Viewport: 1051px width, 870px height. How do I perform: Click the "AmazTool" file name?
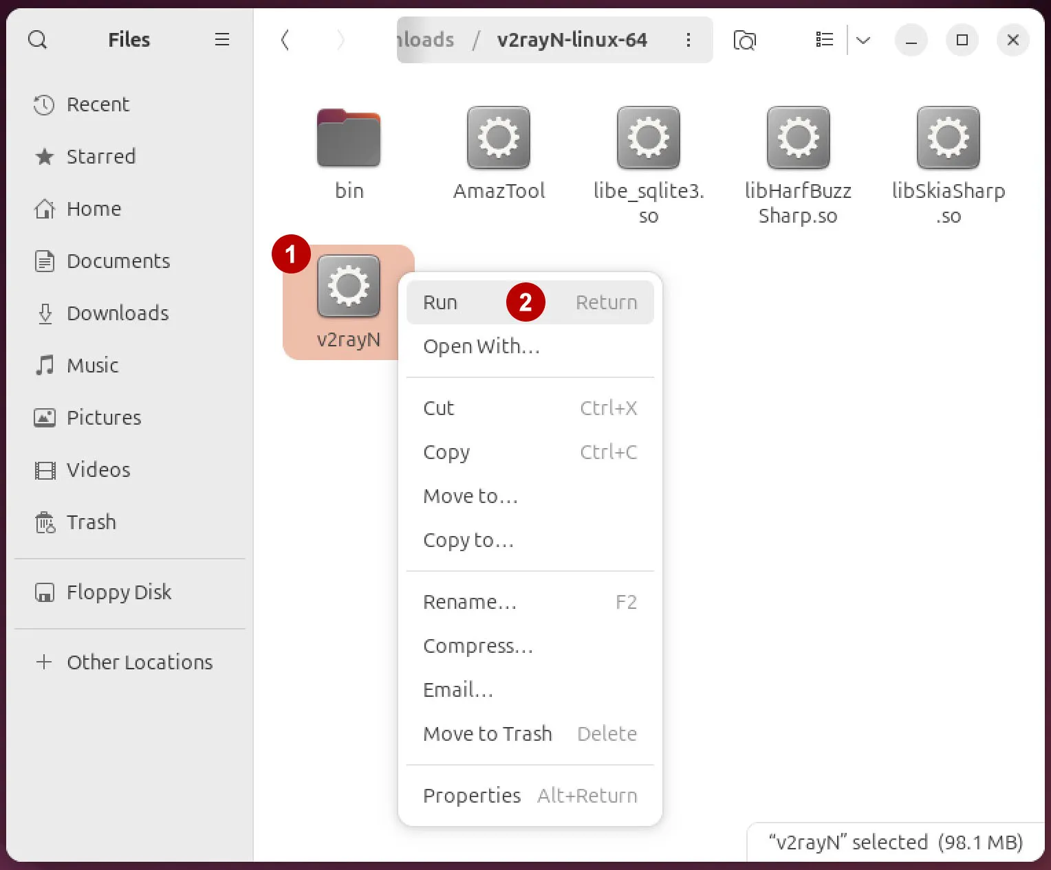(x=499, y=190)
